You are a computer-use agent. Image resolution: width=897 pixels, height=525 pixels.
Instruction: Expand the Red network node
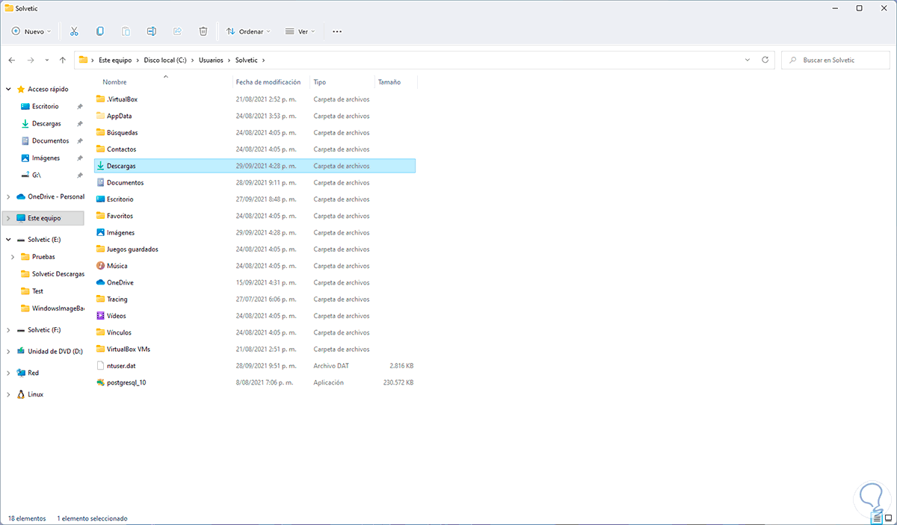click(8, 373)
